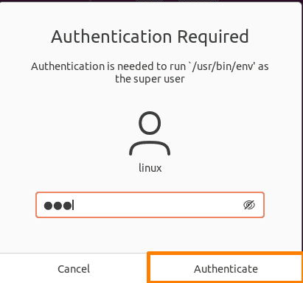Screen dimensions: 303x283
Task: Click 'Authentication is needed to run' text
Action: [108, 66]
